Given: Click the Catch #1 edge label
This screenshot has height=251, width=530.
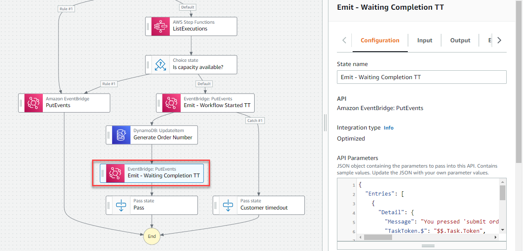Looking at the screenshot, I should click(255, 121).
